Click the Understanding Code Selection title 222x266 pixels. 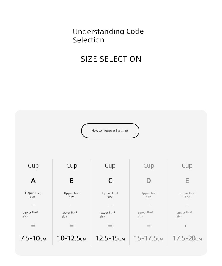[108, 36]
